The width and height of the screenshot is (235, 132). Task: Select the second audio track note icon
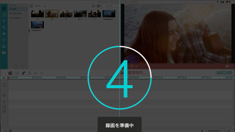(x=4, y=111)
